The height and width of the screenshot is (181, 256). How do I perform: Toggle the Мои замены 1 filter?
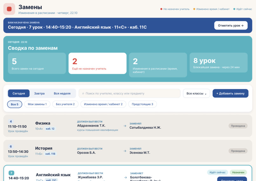pyautogui.click(x=37, y=104)
